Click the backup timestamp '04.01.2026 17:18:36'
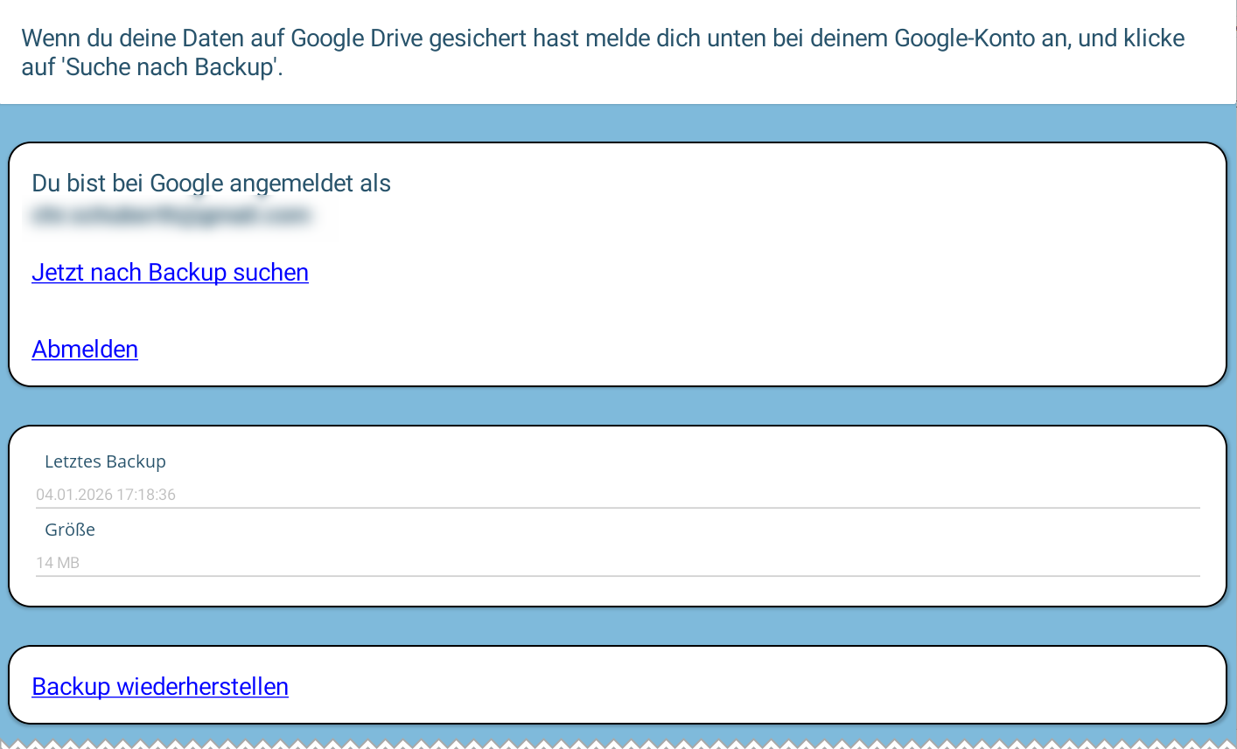This screenshot has height=749, width=1237. (105, 495)
